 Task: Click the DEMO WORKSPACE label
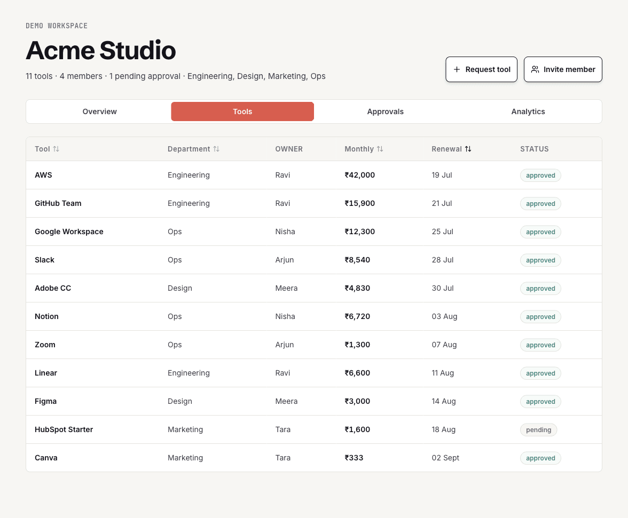tap(57, 26)
